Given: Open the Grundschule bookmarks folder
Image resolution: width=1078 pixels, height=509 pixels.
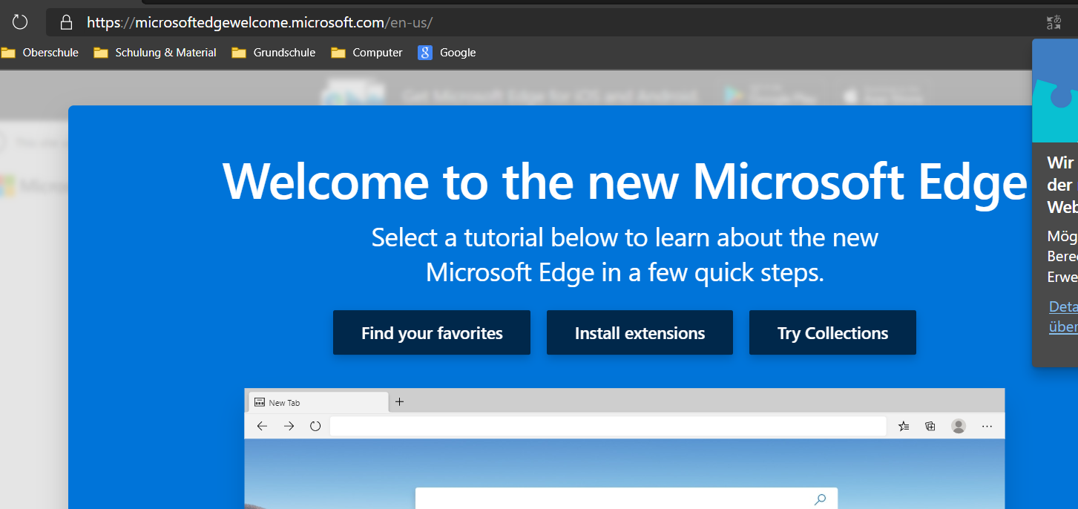Looking at the screenshot, I should tap(273, 53).
